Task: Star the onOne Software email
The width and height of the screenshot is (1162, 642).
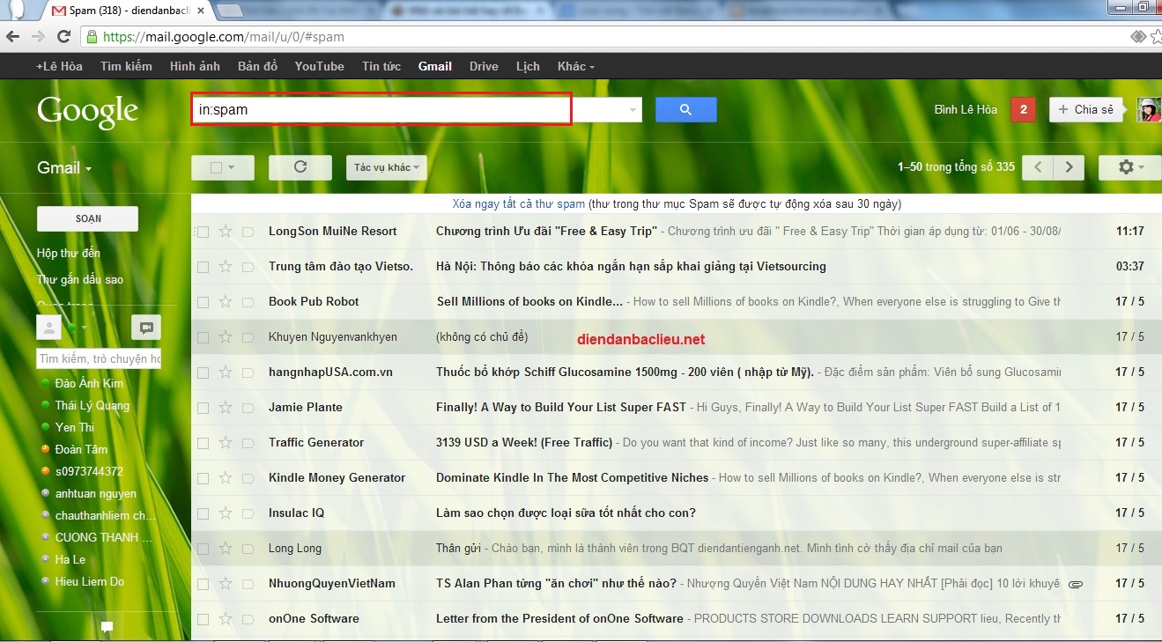Action: tap(226, 619)
